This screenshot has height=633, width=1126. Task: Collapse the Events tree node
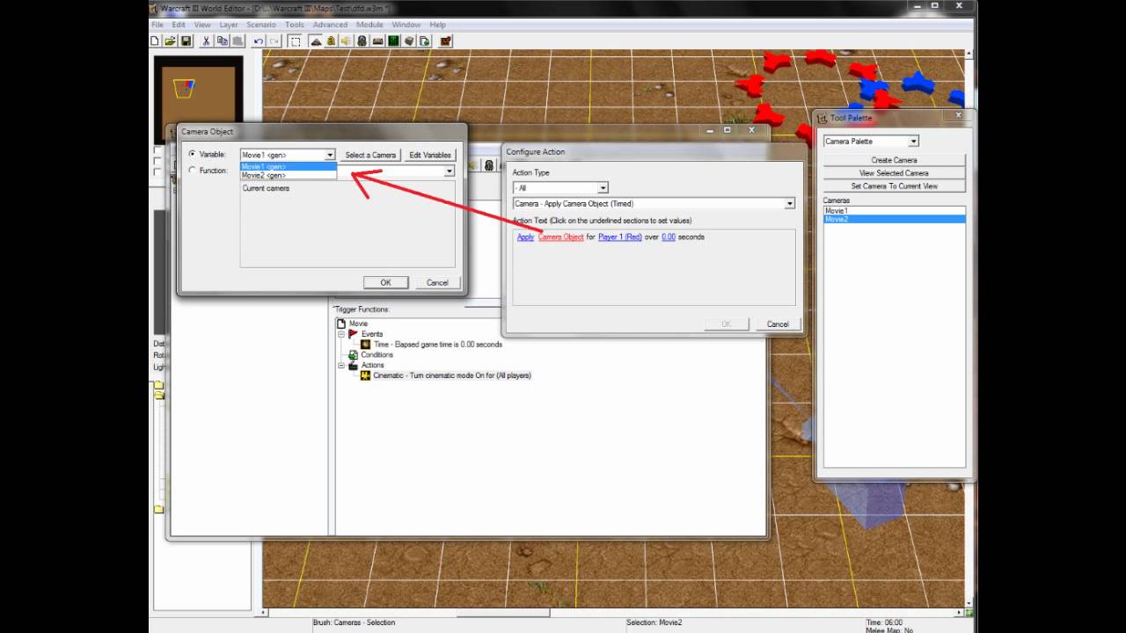click(x=341, y=334)
